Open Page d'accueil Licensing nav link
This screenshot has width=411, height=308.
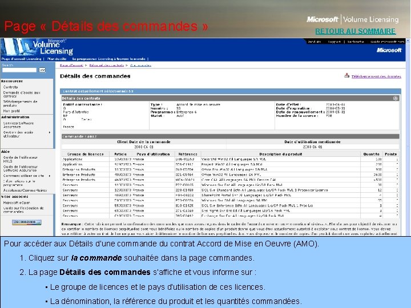pyautogui.click(x=21, y=59)
